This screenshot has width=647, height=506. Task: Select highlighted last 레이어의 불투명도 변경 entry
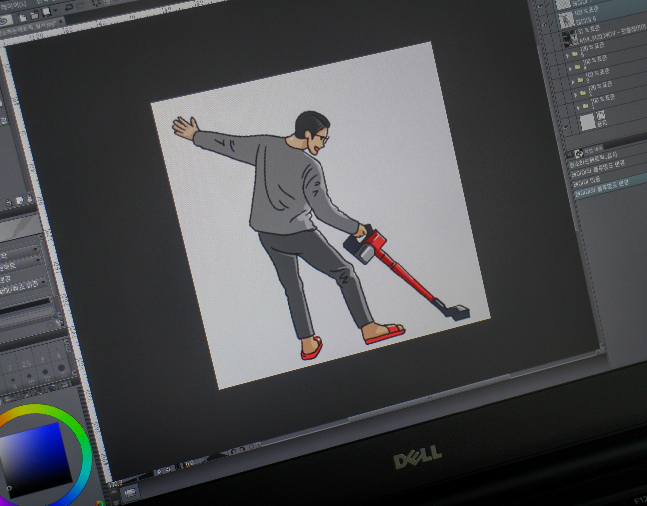click(x=602, y=188)
